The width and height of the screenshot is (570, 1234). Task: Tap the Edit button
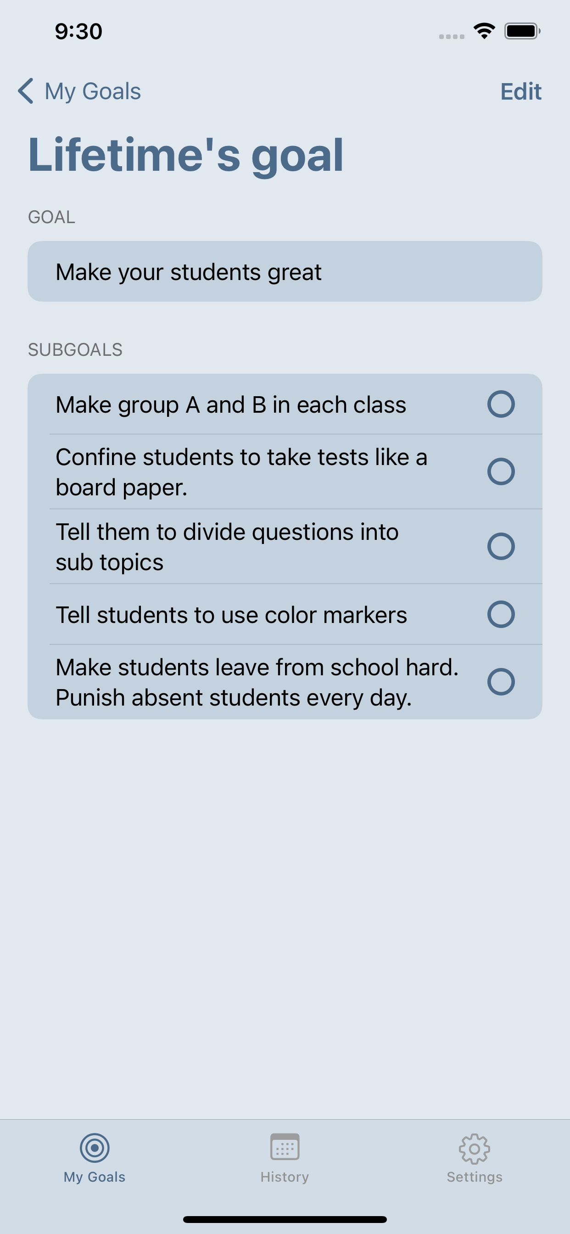520,91
